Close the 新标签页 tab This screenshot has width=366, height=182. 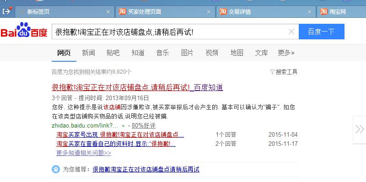[108, 12]
